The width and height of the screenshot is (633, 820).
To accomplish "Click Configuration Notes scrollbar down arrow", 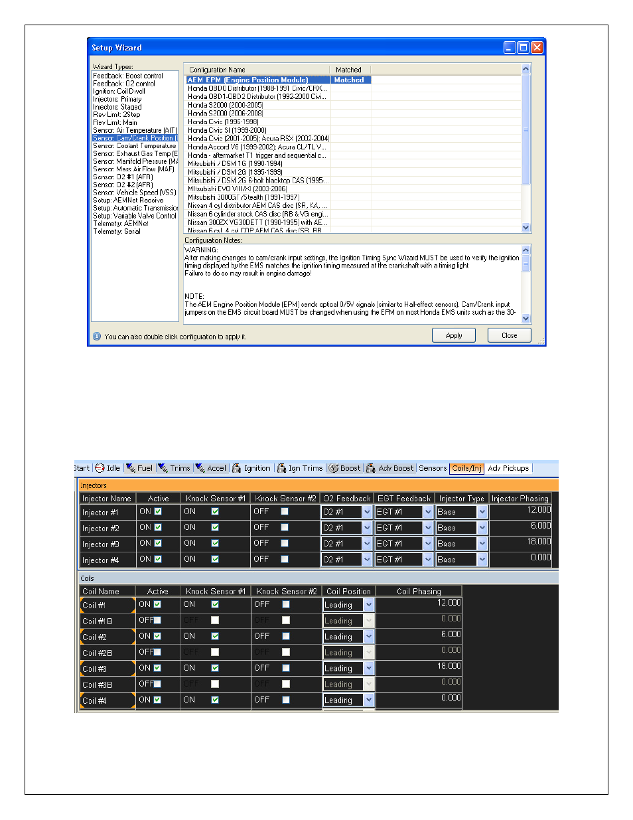I will (526, 319).
